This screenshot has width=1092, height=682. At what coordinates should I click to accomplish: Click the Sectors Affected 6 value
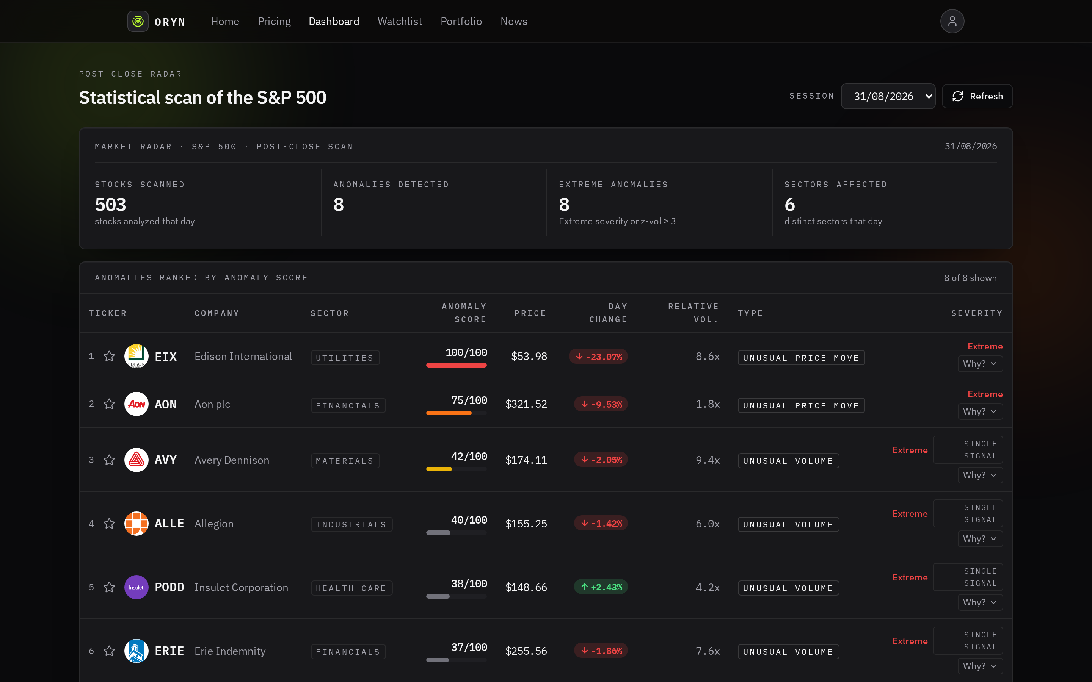790,204
